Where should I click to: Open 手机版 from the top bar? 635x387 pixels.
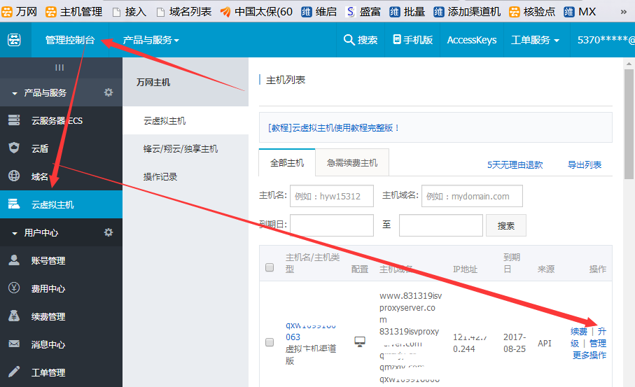(x=412, y=40)
